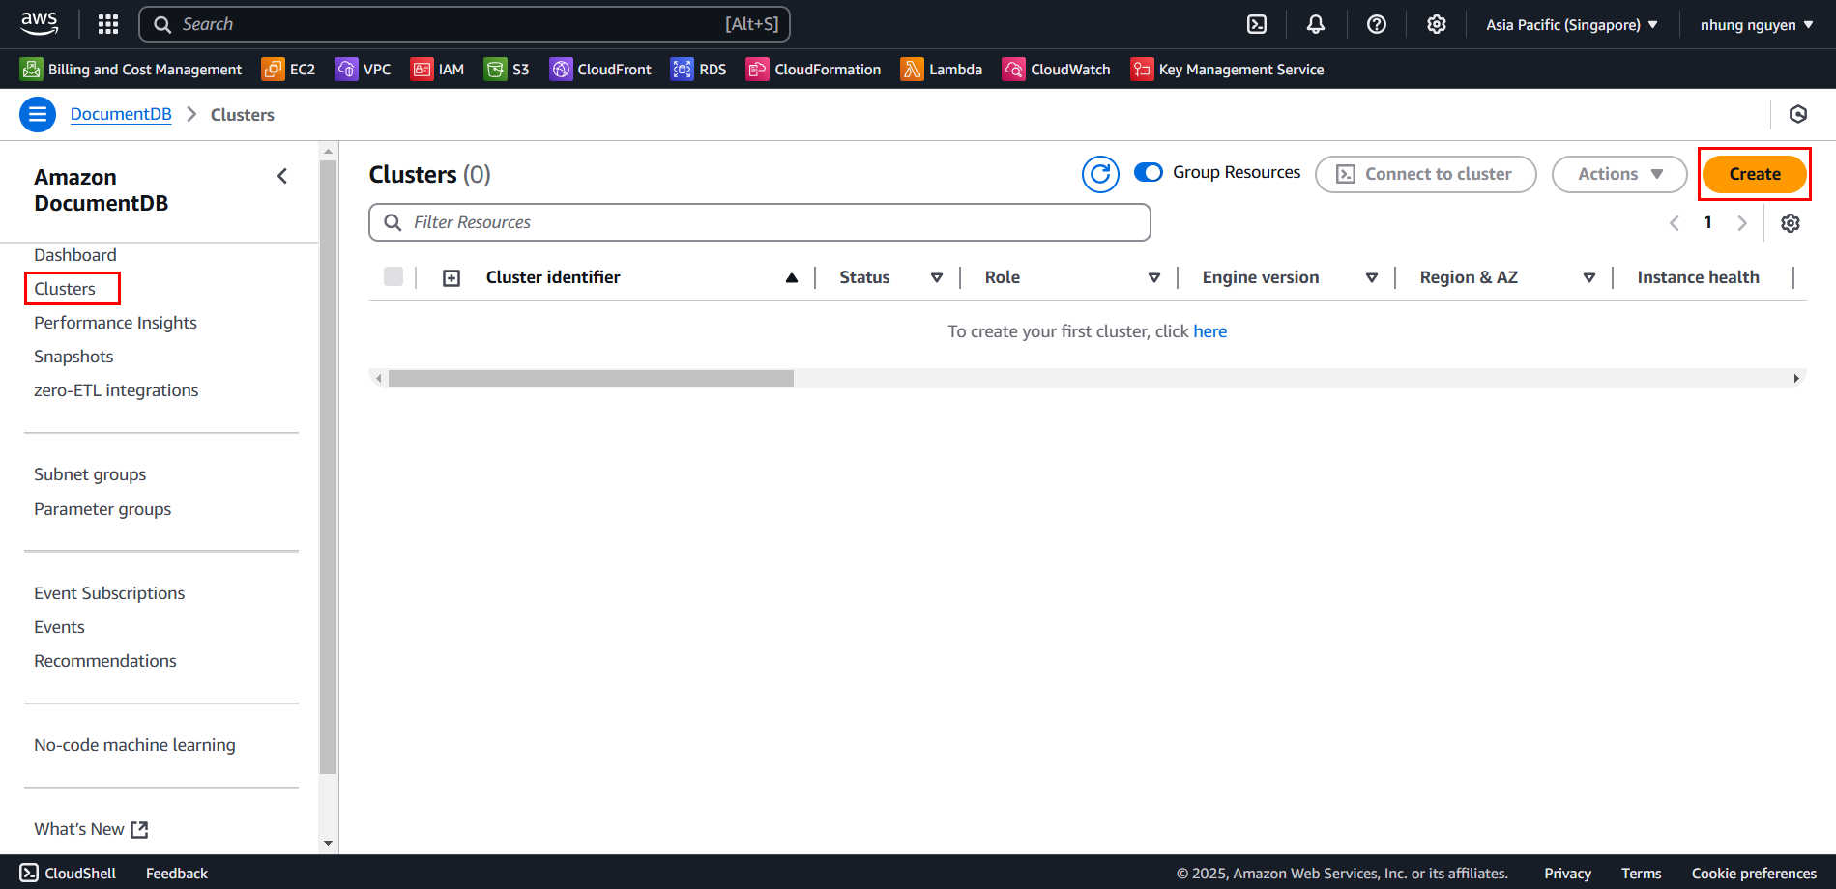This screenshot has height=889, width=1836.
Task: Open Event Subscriptions in the sidebar
Action: coord(109,593)
